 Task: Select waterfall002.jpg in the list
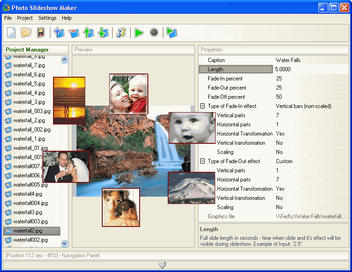(x=30, y=240)
